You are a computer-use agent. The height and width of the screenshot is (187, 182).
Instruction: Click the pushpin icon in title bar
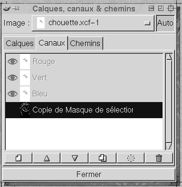tap(16, 9)
